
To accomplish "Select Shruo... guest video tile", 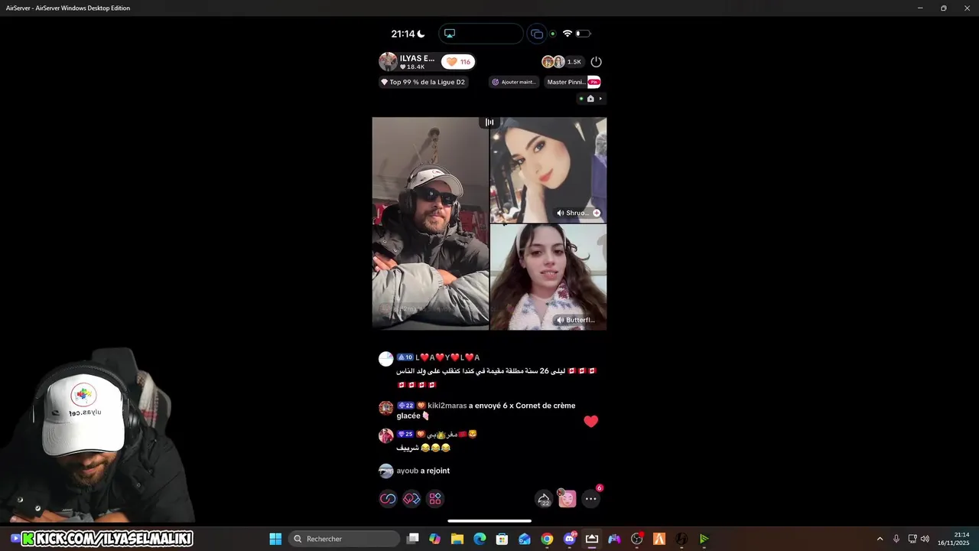I will pos(548,169).
